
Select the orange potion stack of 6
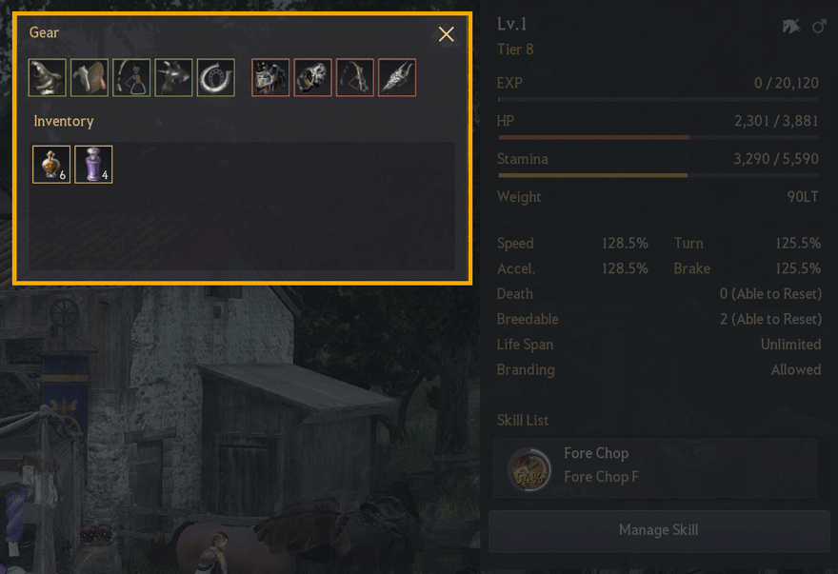51,165
